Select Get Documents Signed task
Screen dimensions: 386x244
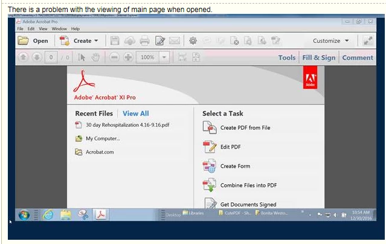pyautogui.click(x=240, y=204)
